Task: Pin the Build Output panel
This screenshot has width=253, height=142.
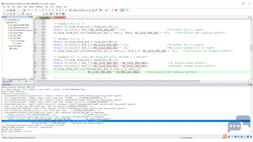Action: pyautogui.click(x=249, y=85)
